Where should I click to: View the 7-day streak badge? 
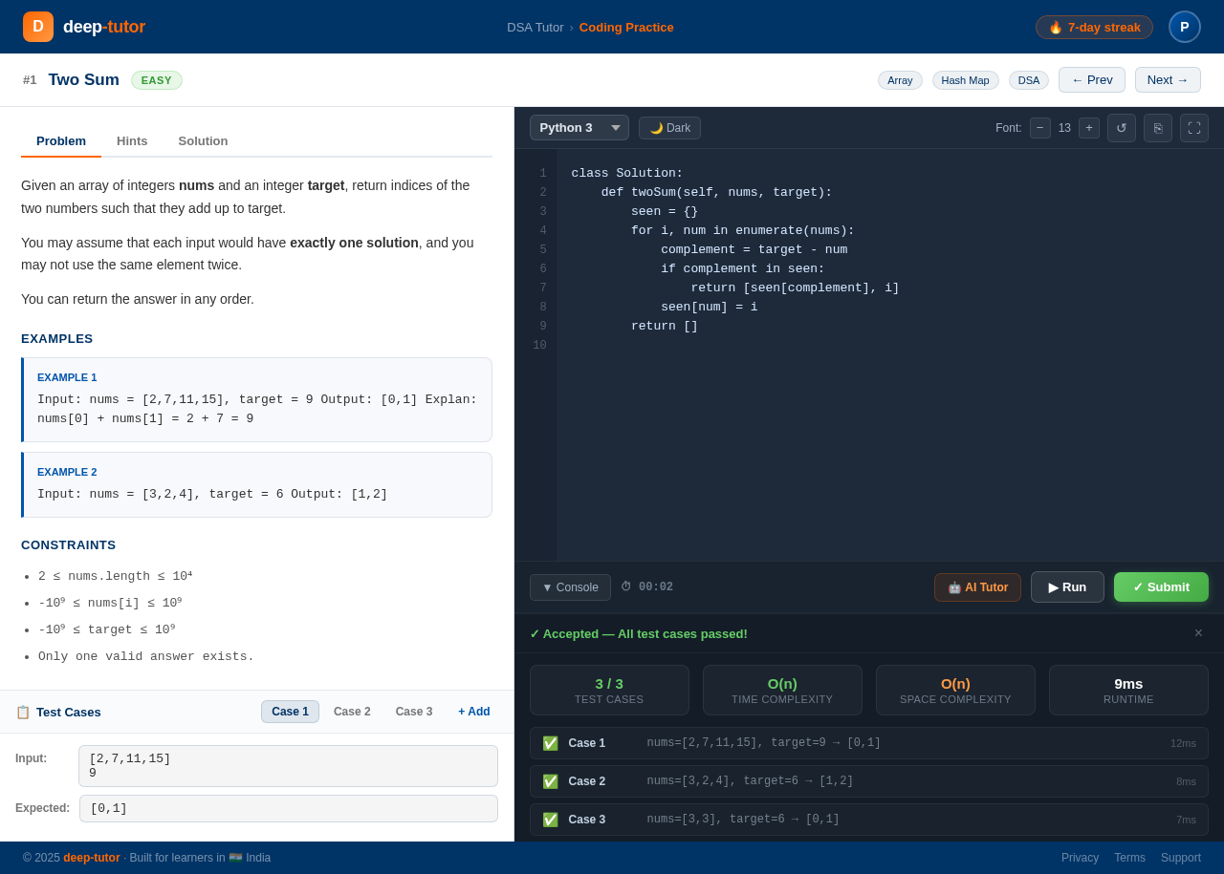1094,27
